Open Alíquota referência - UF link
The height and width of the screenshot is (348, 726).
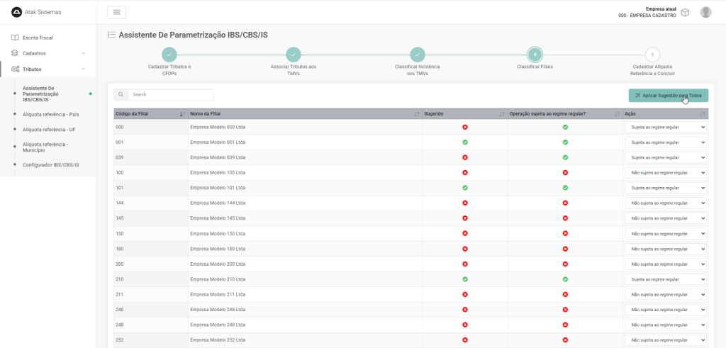[x=49, y=130]
